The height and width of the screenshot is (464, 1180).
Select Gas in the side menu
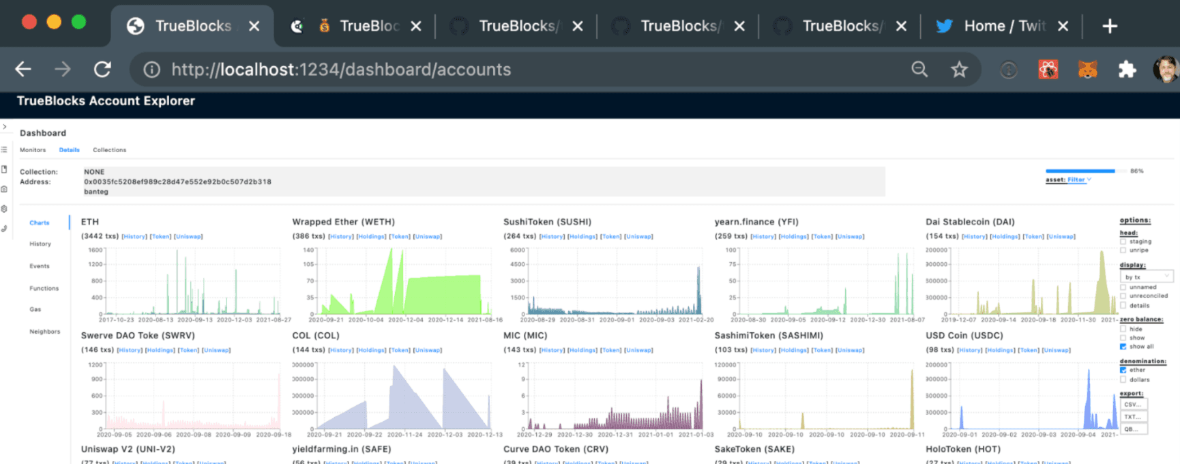coord(35,309)
